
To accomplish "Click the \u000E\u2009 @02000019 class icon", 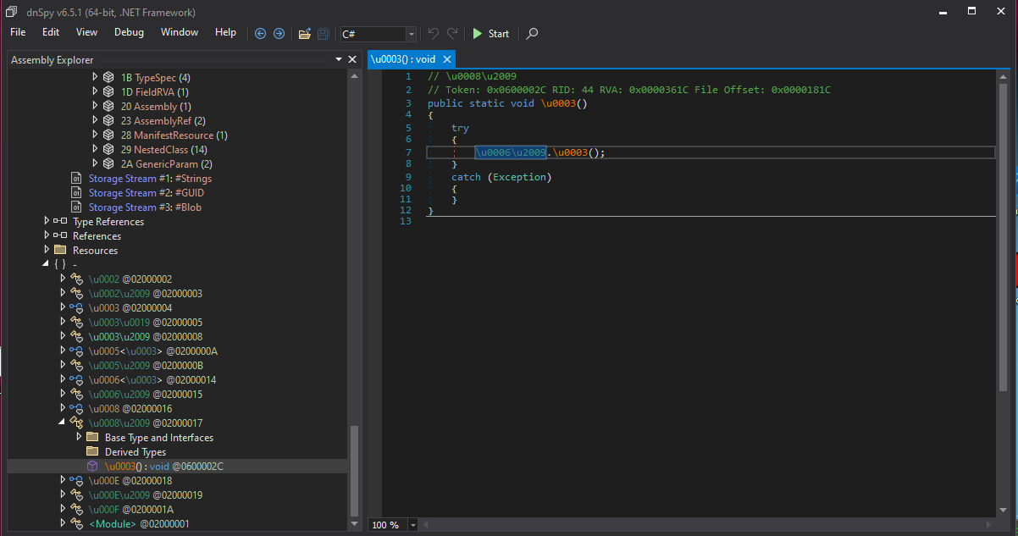I will [x=76, y=495].
